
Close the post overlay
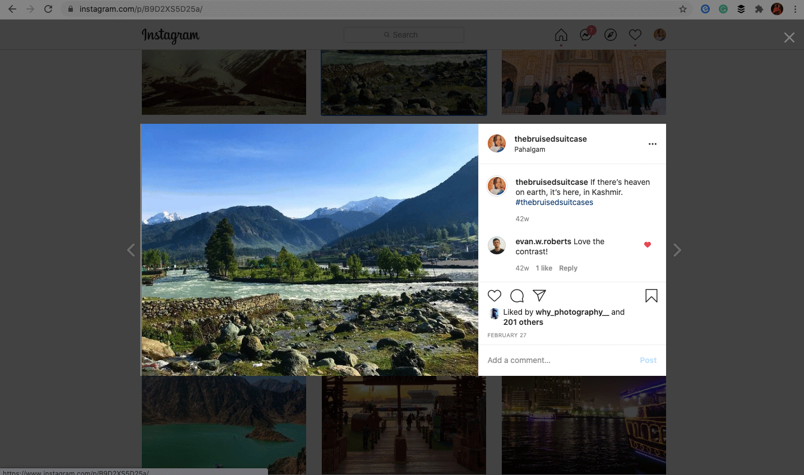(x=789, y=38)
